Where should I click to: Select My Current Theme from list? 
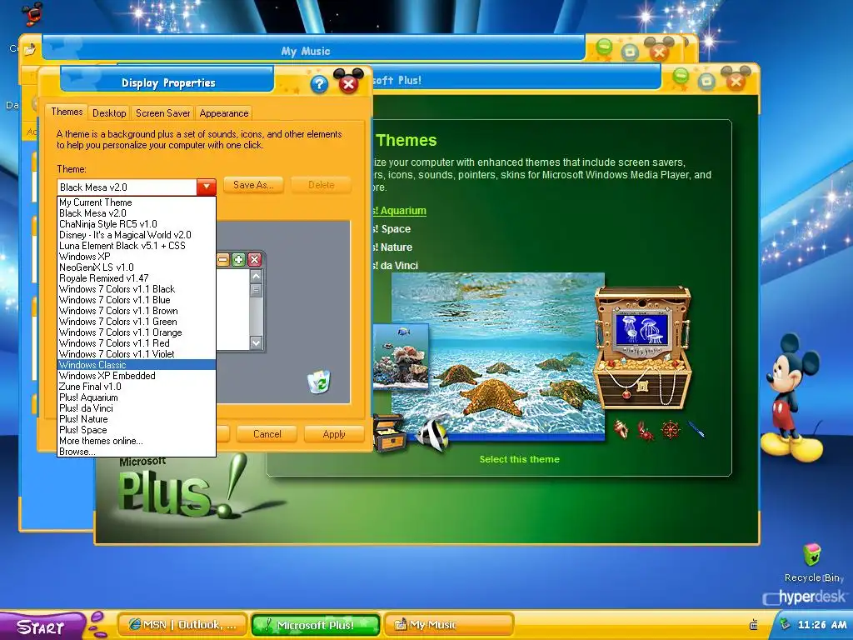pyautogui.click(x=137, y=202)
